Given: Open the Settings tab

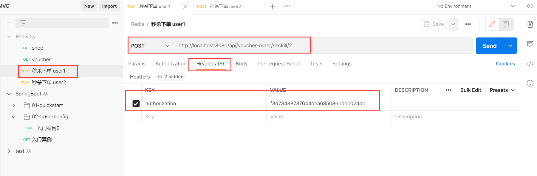Looking at the screenshot, I should (342, 64).
